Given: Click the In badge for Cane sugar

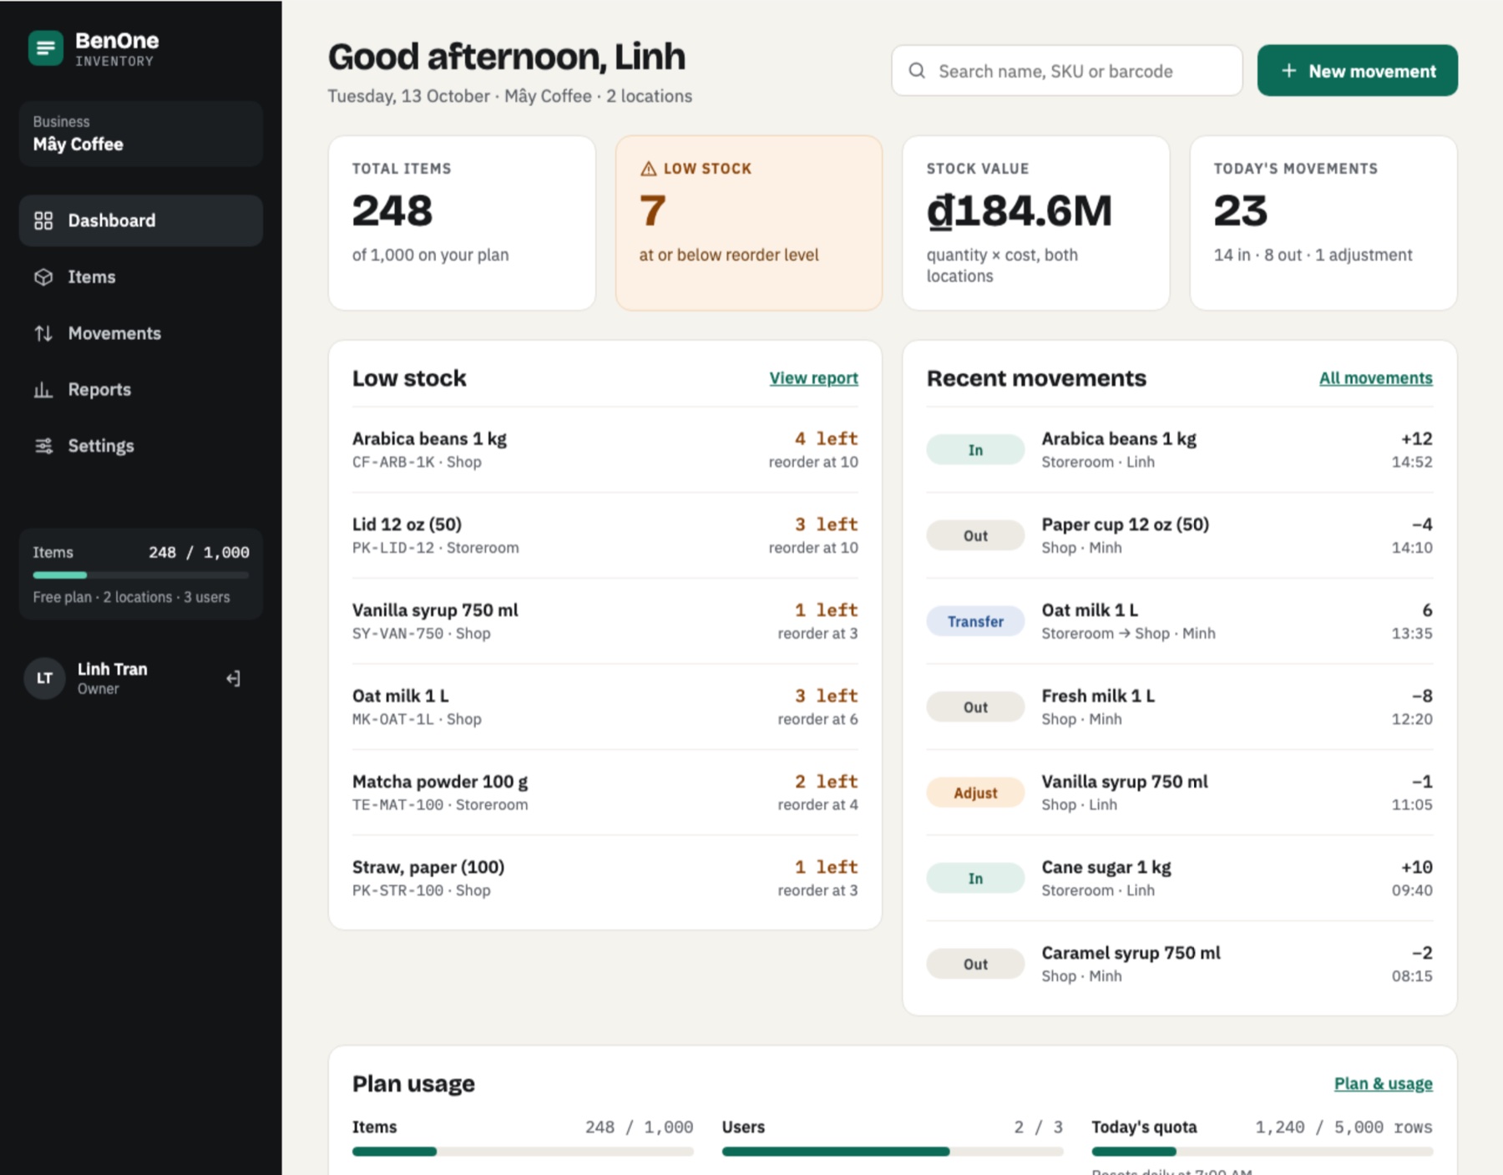Looking at the screenshot, I should click(x=975, y=879).
